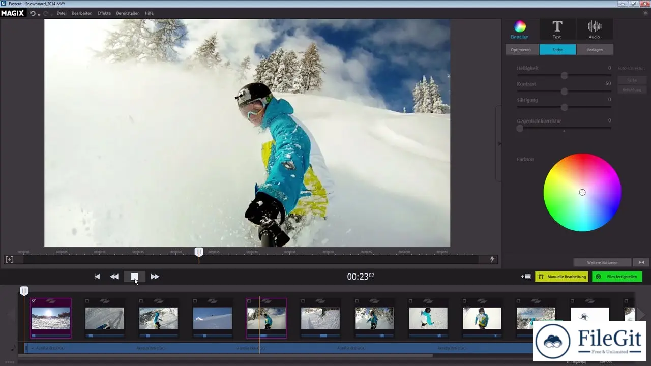The height and width of the screenshot is (366, 651).
Task: Stop the playback
Action: point(134,277)
